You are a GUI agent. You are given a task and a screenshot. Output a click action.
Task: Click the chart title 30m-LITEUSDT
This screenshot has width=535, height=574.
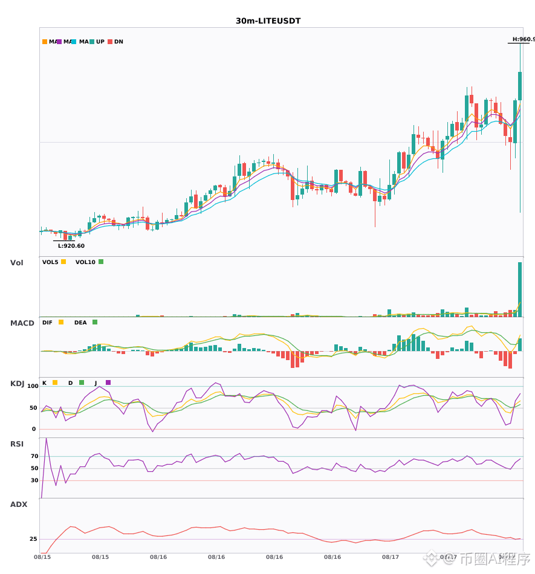pyautogui.click(x=268, y=21)
